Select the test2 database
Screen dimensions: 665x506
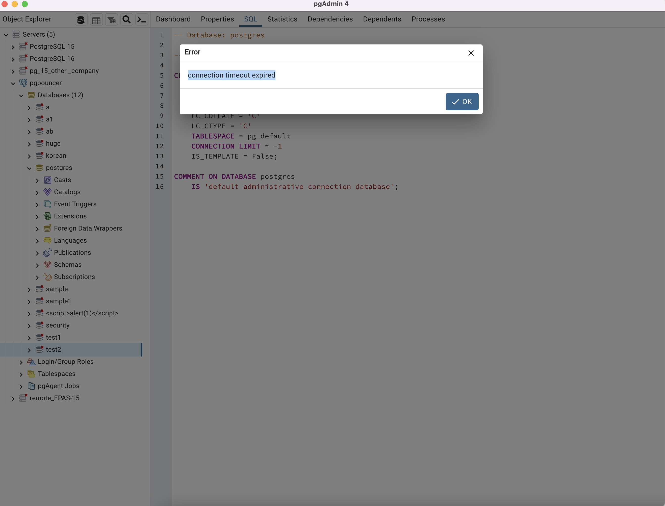53,349
